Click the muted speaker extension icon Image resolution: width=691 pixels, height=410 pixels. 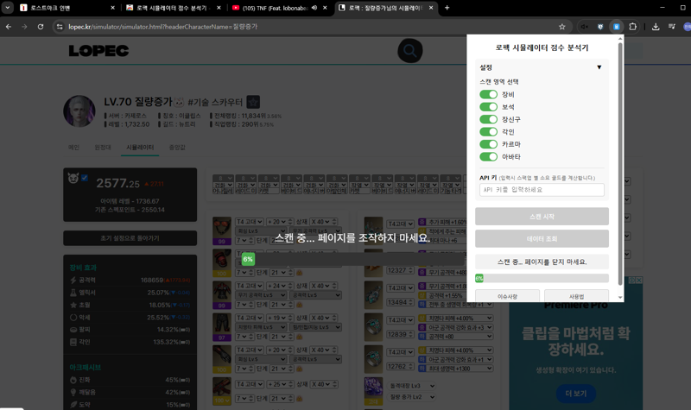point(585,27)
